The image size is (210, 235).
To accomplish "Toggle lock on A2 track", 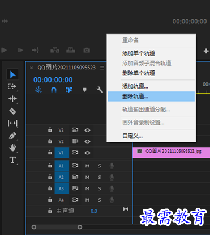I will coord(50,177).
